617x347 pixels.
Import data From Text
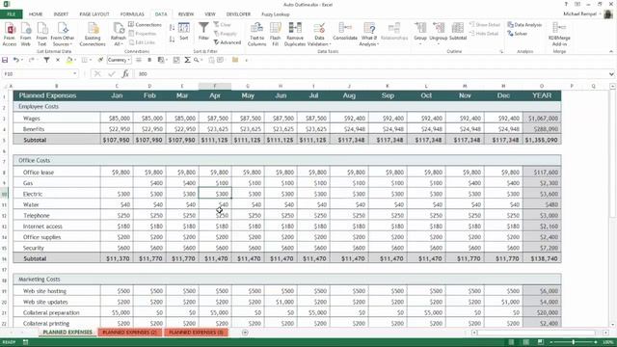click(x=41, y=35)
